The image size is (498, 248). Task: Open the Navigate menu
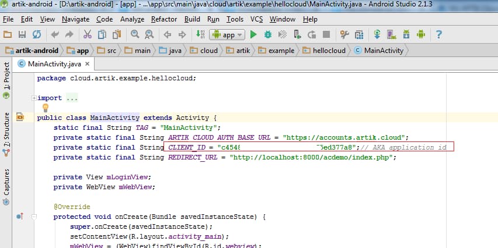(x=75, y=19)
